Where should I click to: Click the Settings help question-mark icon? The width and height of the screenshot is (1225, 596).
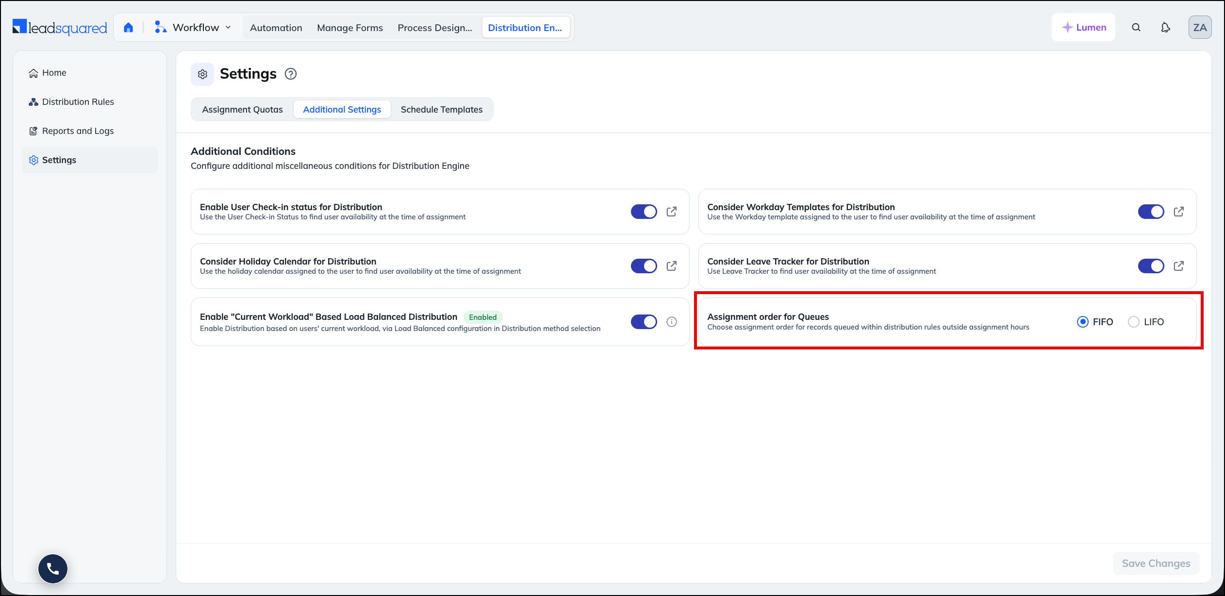[x=290, y=74]
